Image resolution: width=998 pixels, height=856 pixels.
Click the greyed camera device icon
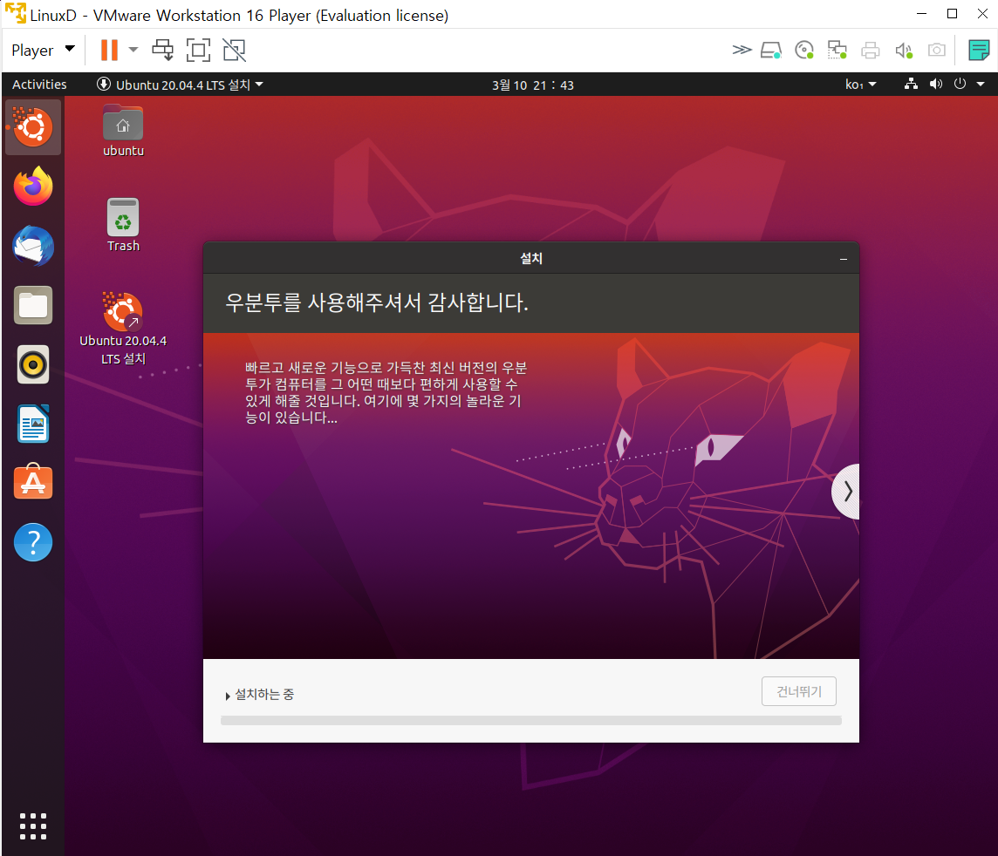[937, 50]
